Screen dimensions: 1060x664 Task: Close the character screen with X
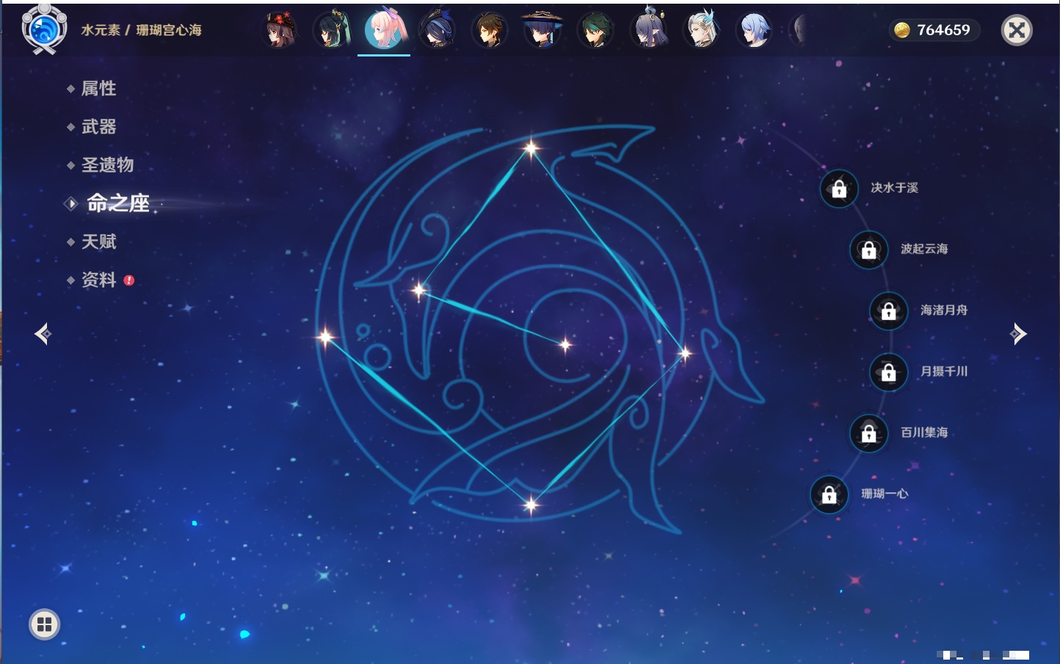pyautogui.click(x=1017, y=30)
